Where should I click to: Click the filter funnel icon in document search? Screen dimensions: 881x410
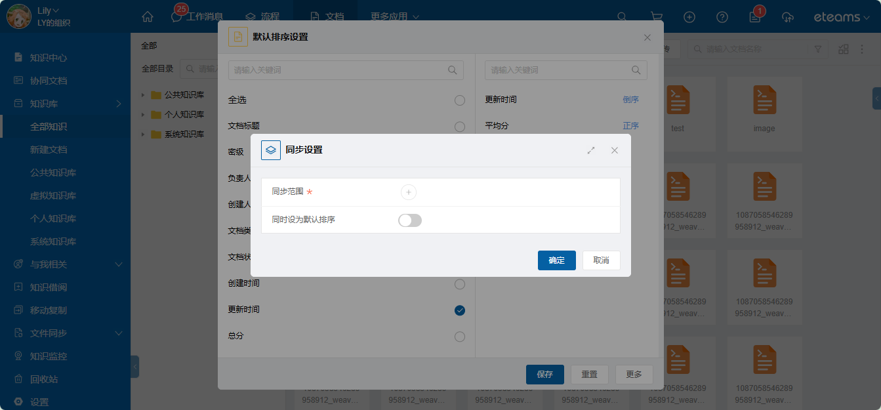[x=817, y=49]
